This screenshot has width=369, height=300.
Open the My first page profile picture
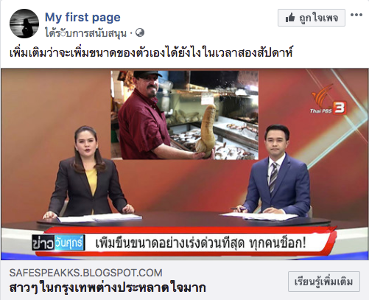click(24, 24)
